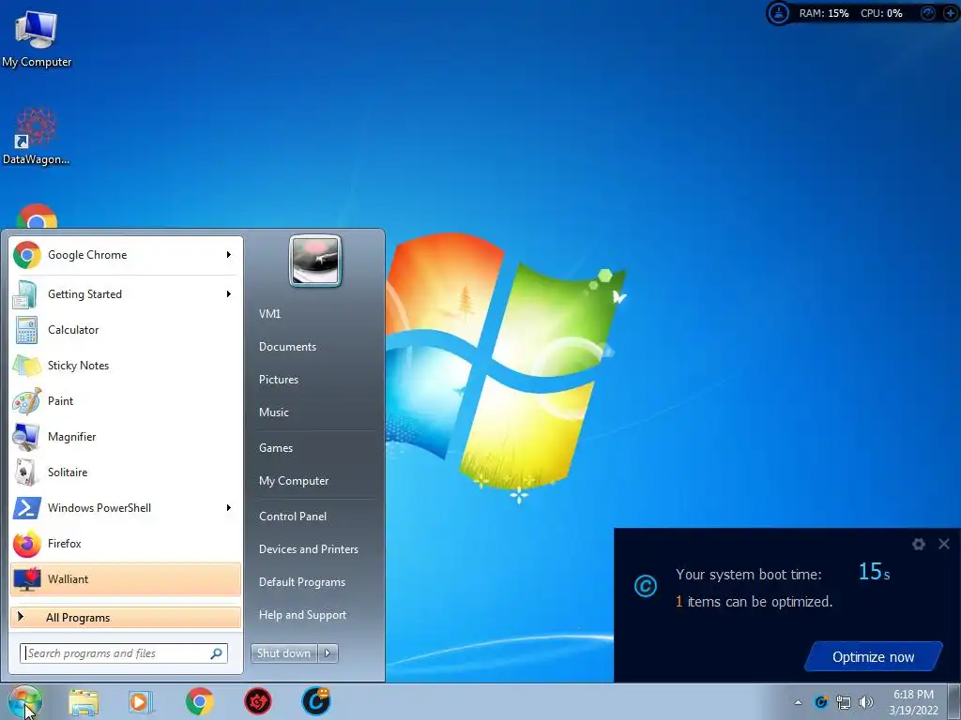Launch Paint from the Start menu
The height and width of the screenshot is (720, 961).
(x=126, y=401)
